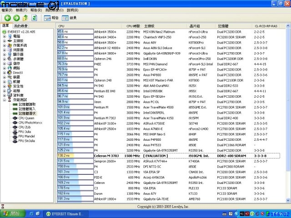
Task: Open the FPU Mandel benchmark
Action: (x=26, y=136)
